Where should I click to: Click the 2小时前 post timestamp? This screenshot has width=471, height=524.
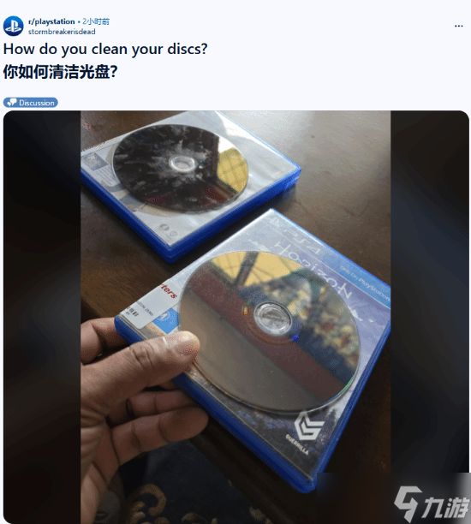click(x=96, y=21)
